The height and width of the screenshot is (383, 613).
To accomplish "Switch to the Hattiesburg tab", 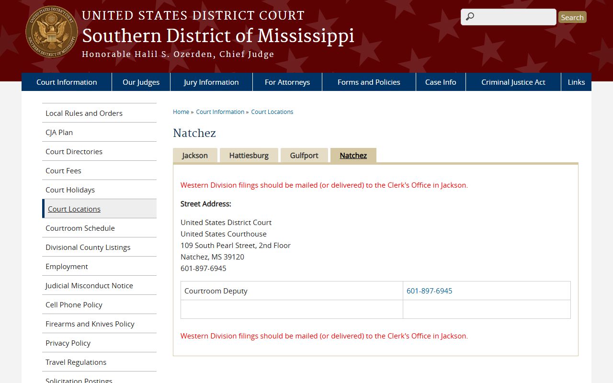I will point(249,155).
